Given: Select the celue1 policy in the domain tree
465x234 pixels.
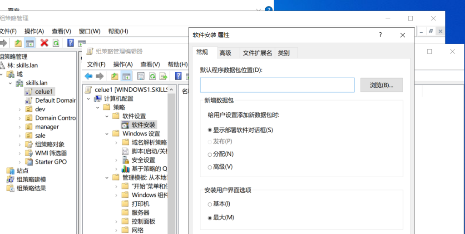Looking at the screenshot, I should pyautogui.click(x=44, y=91).
